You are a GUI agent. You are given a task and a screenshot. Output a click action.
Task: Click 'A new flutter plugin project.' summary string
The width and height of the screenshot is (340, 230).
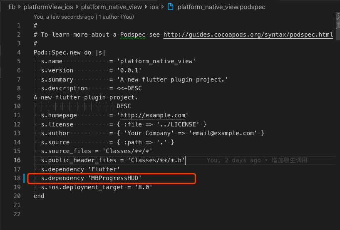tap(172, 79)
